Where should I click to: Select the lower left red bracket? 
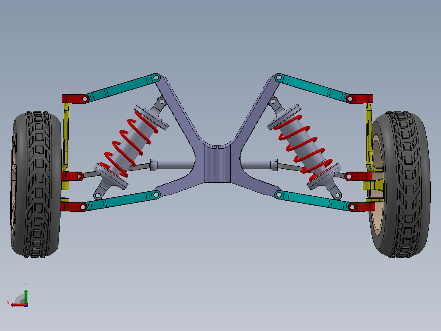[x=73, y=207]
